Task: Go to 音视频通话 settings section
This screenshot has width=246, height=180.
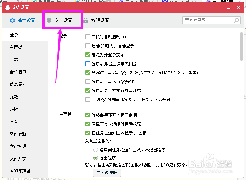Action: [25, 171]
